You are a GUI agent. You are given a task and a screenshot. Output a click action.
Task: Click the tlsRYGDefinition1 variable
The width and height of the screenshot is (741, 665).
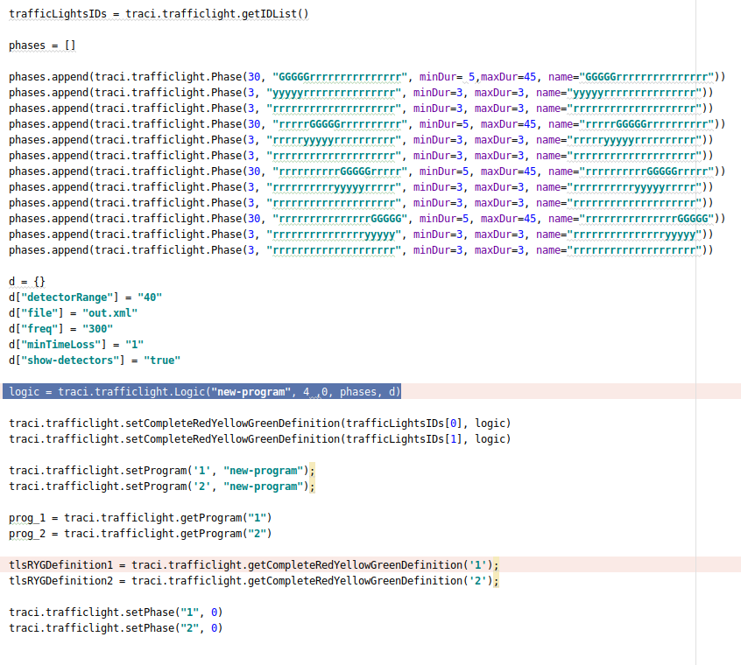point(61,565)
